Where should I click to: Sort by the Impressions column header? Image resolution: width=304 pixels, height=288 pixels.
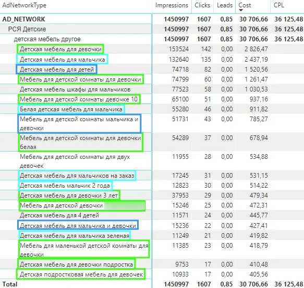[172, 5]
